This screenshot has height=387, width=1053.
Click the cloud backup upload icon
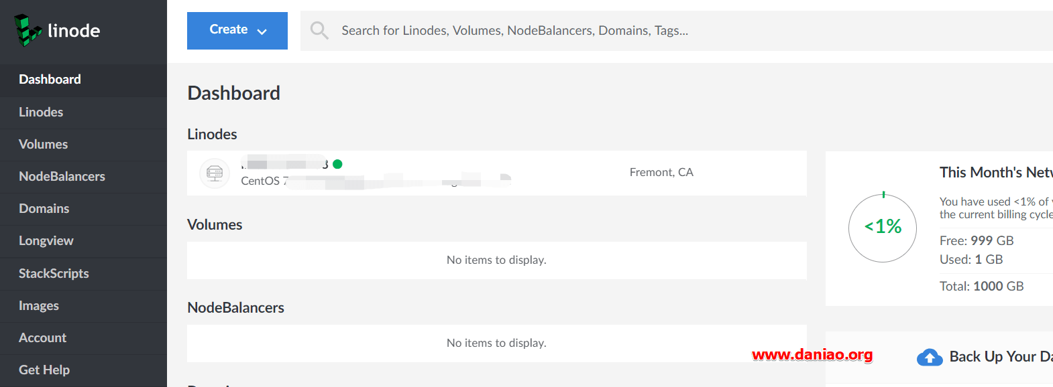coord(930,358)
